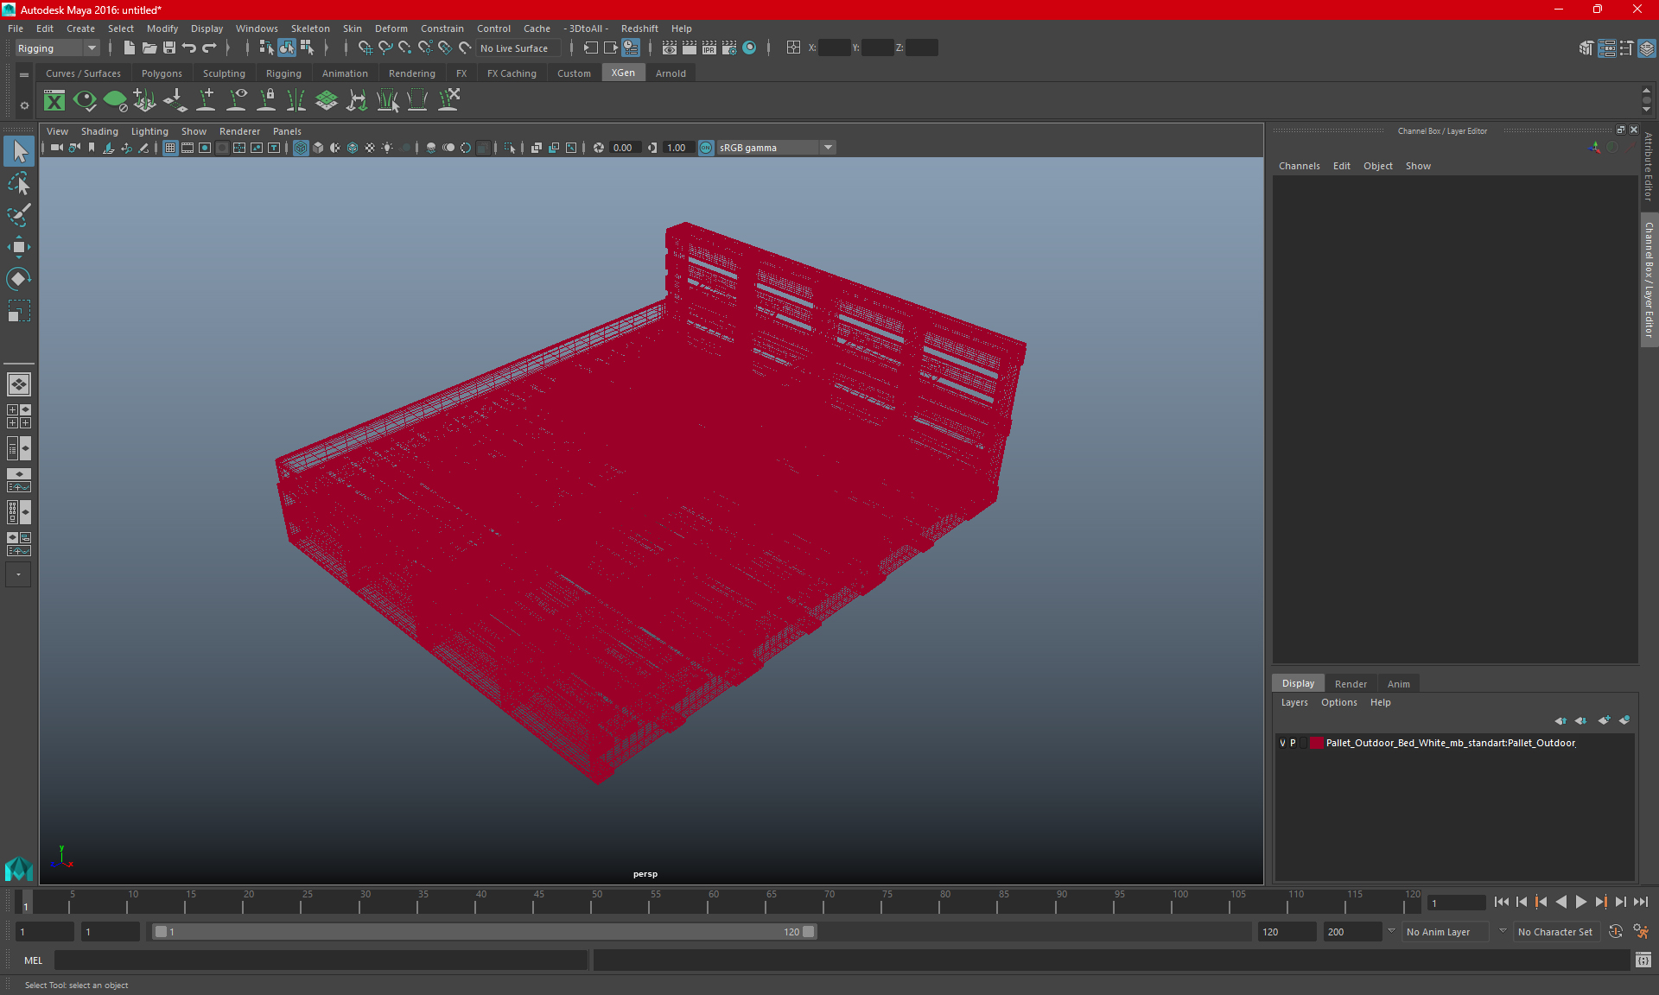Choose the Scale tool

[19, 310]
